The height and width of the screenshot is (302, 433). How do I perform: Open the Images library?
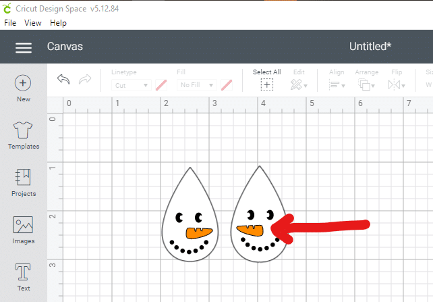tap(24, 225)
